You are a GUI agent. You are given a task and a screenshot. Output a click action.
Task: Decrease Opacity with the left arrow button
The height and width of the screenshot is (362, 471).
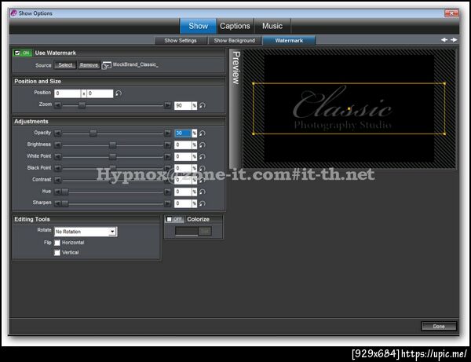57,133
